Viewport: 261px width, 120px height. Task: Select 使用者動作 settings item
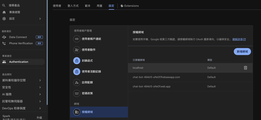tap(99, 50)
